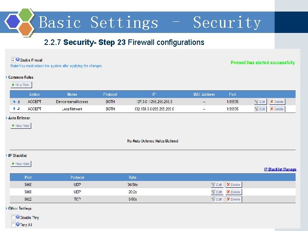This screenshot has width=308, height=231.
Task: Edit the LocalNetwork rule
Action: click(x=260, y=109)
